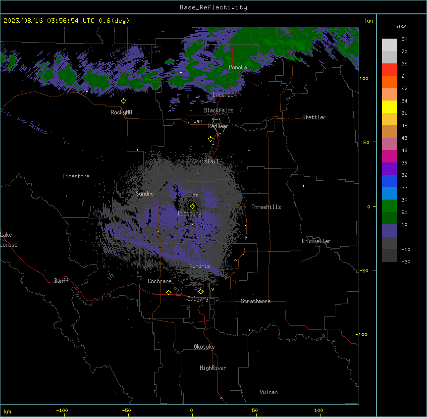Image resolution: width=427 pixels, height=417 pixels.
Task: Pick the royal blue 33-36 dBZ swatch
Action: click(x=389, y=181)
